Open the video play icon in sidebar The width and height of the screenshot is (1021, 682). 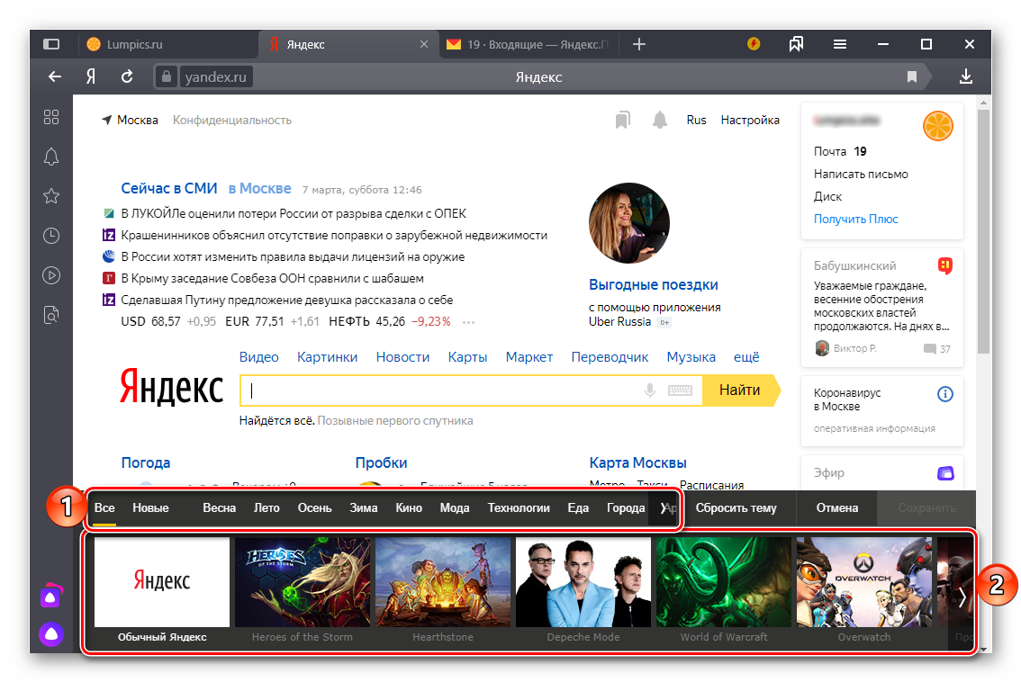point(50,275)
